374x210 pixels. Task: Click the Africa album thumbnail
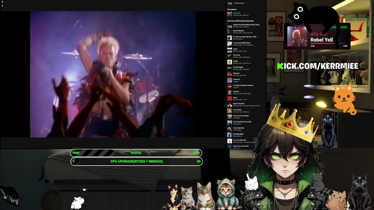(x=230, y=99)
